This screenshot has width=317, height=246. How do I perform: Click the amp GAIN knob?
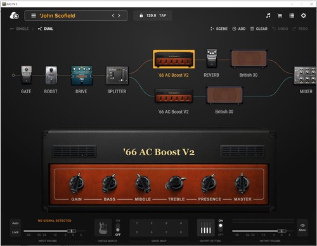[77, 183]
